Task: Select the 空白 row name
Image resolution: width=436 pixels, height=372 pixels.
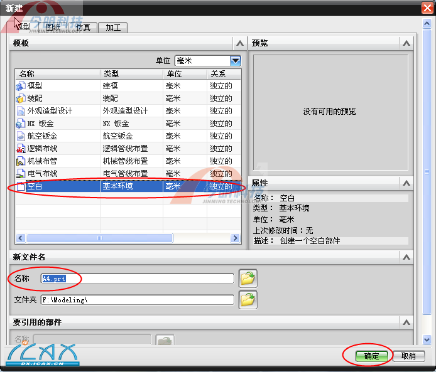Action: point(35,186)
